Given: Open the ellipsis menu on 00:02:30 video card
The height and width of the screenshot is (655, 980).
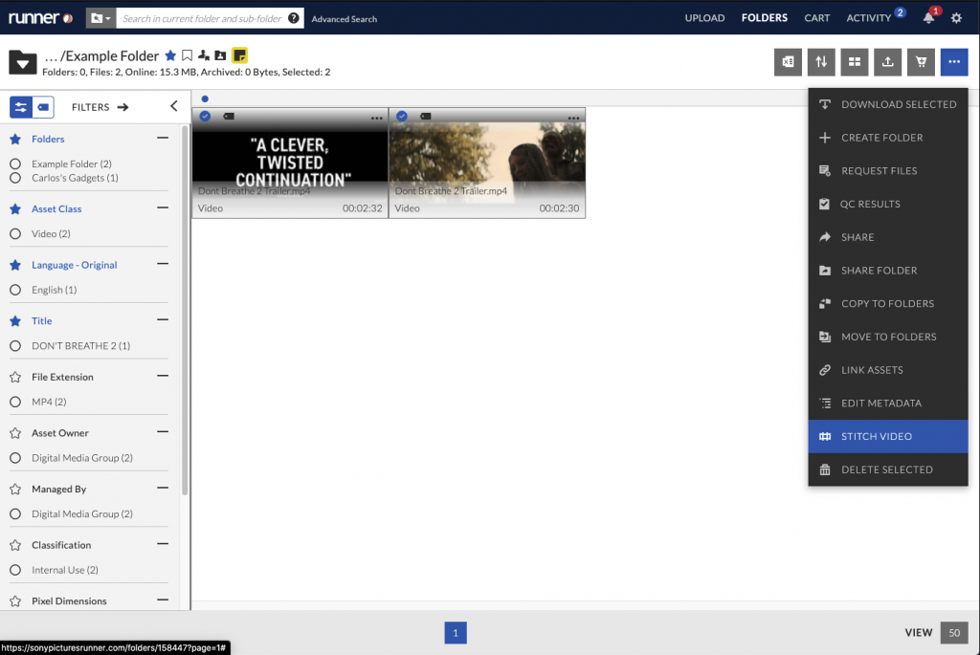Looking at the screenshot, I should [573, 118].
